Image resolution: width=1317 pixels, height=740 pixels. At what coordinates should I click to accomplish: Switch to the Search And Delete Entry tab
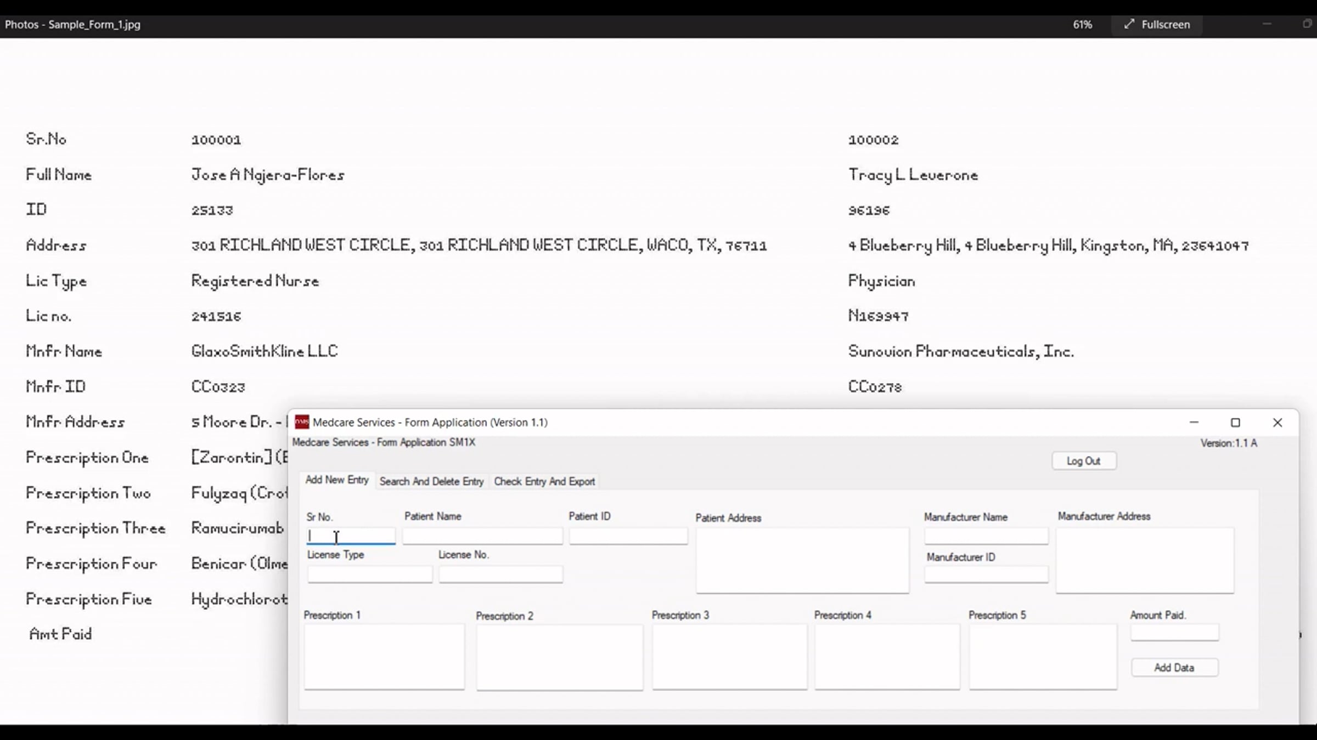pyautogui.click(x=431, y=481)
